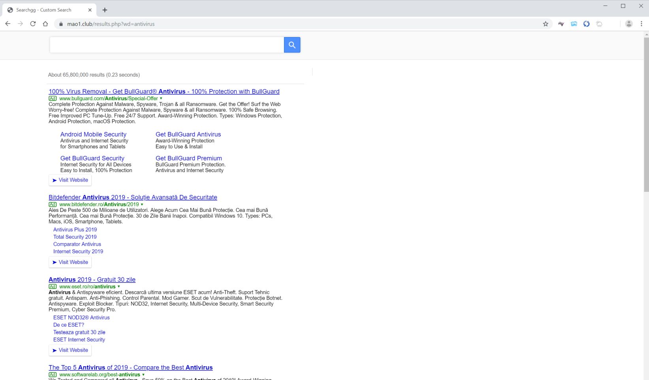649x380 pixels.
Task: Expand the arrow beside softwarelab.org URL
Action: (x=143, y=375)
